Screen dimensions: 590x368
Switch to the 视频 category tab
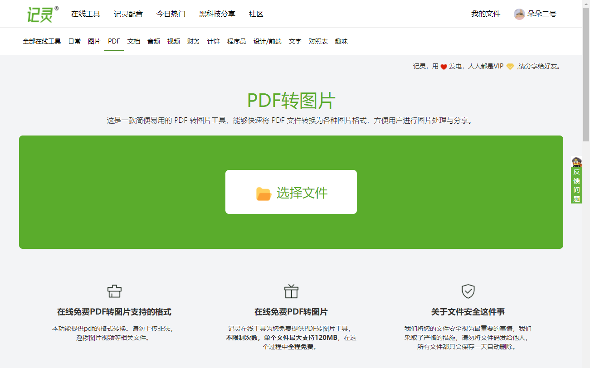[174, 41]
